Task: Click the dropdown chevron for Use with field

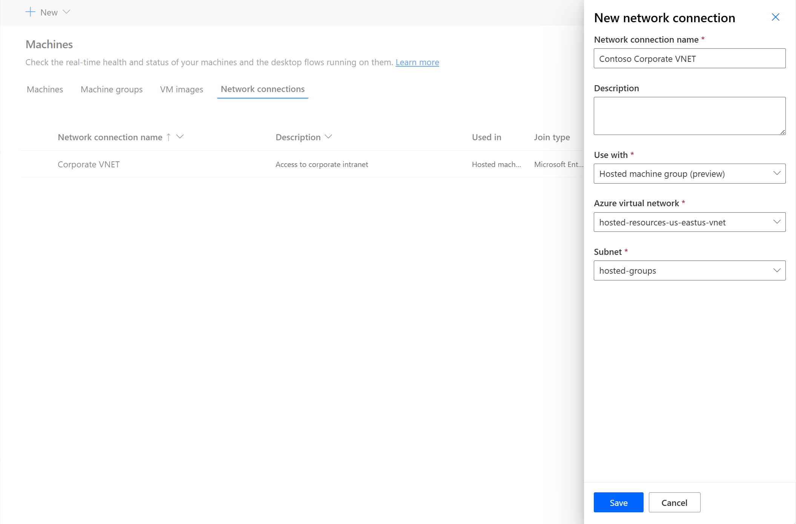Action: pos(777,174)
